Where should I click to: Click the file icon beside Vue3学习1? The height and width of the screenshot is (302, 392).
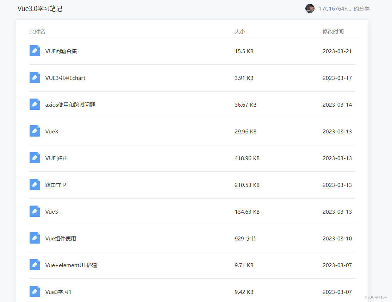(x=35, y=291)
